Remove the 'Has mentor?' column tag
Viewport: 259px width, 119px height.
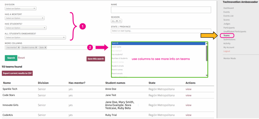point(19,47)
